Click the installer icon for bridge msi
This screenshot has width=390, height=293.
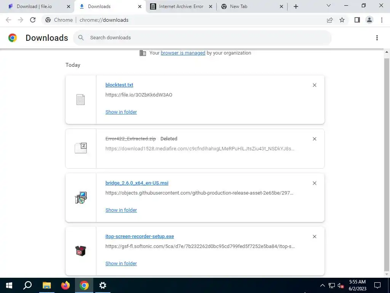pos(81,198)
